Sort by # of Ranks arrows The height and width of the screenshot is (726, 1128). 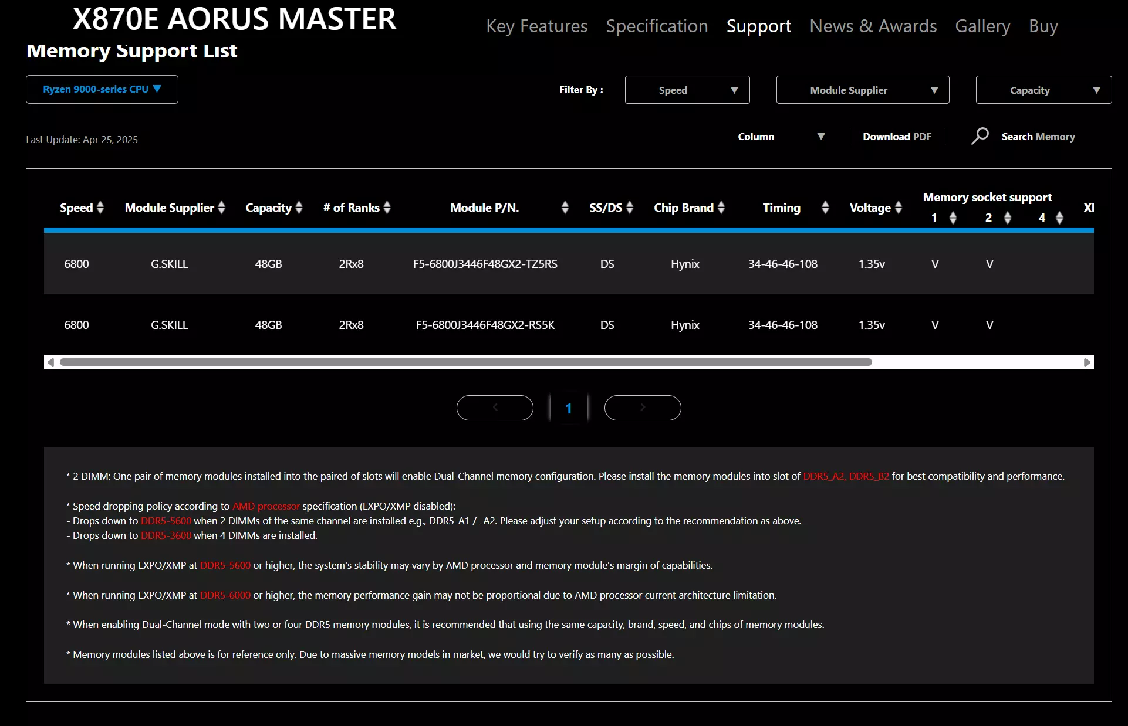coord(387,208)
